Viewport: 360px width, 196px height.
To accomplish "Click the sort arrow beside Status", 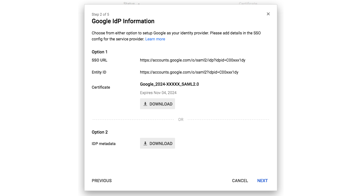I will [x=138, y=3].
